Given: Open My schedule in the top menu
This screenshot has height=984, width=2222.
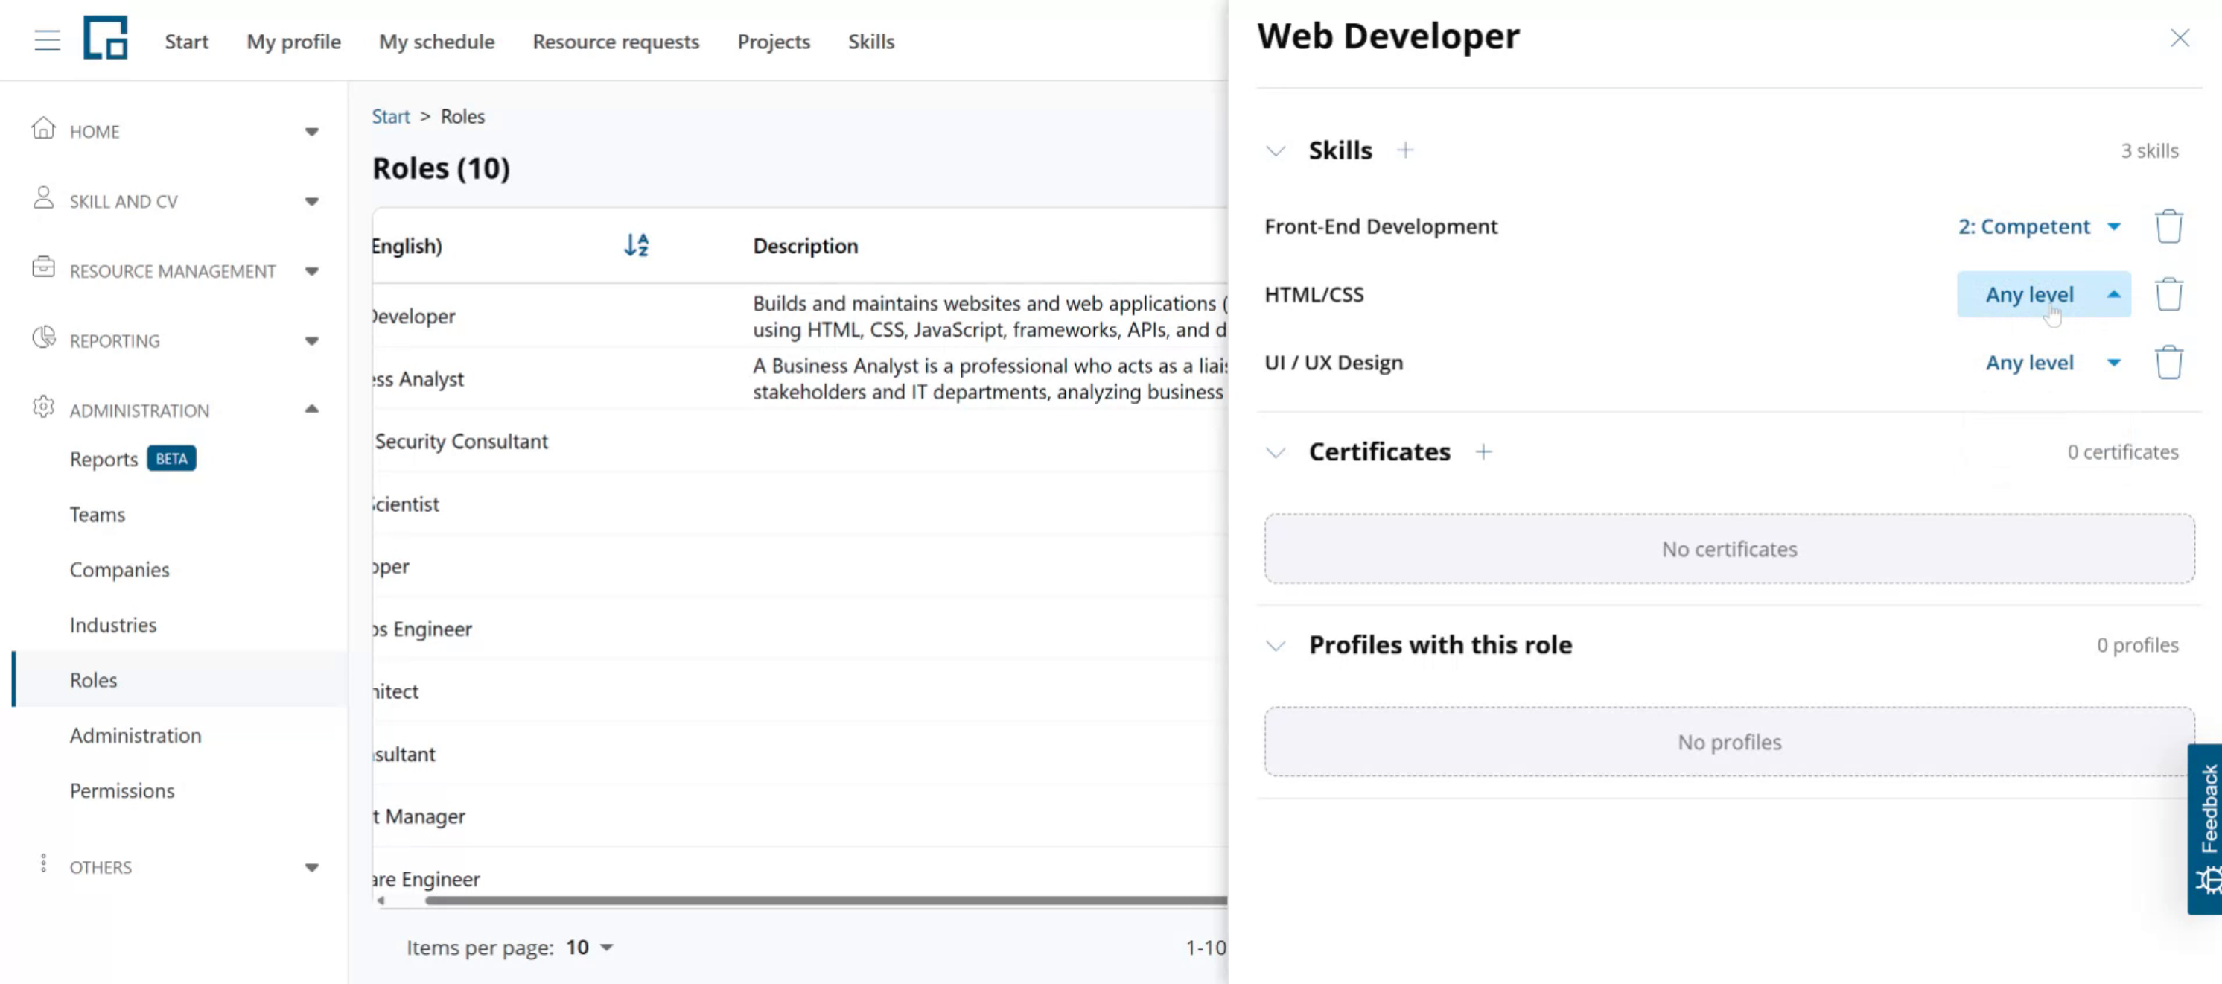Looking at the screenshot, I should tap(436, 42).
